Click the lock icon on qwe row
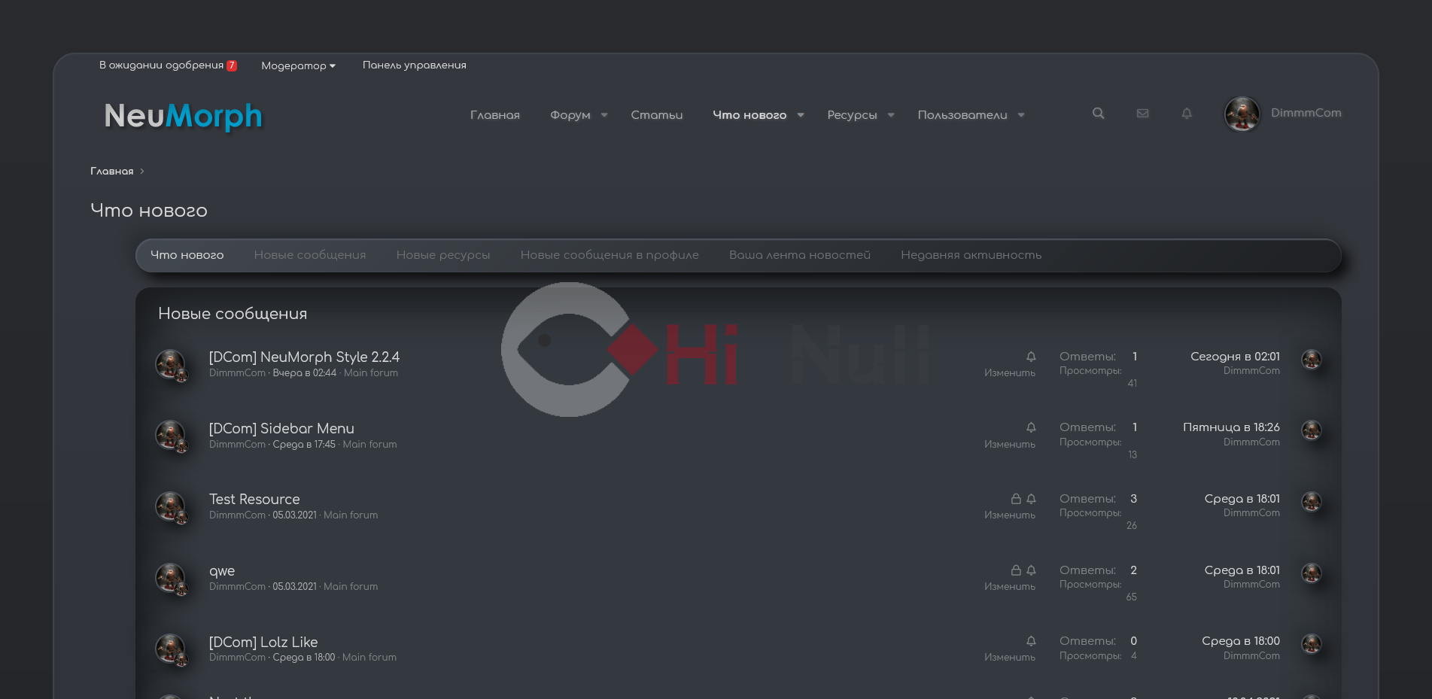The width and height of the screenshot is (1432, 699). coord(1016,570)
